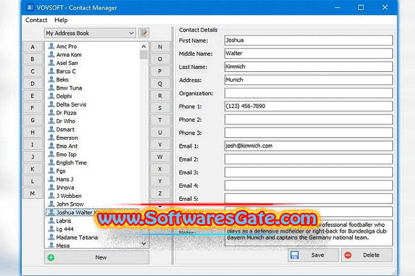Filter contacts by letter I
415x276 pixels.
[x=32, y=145]
